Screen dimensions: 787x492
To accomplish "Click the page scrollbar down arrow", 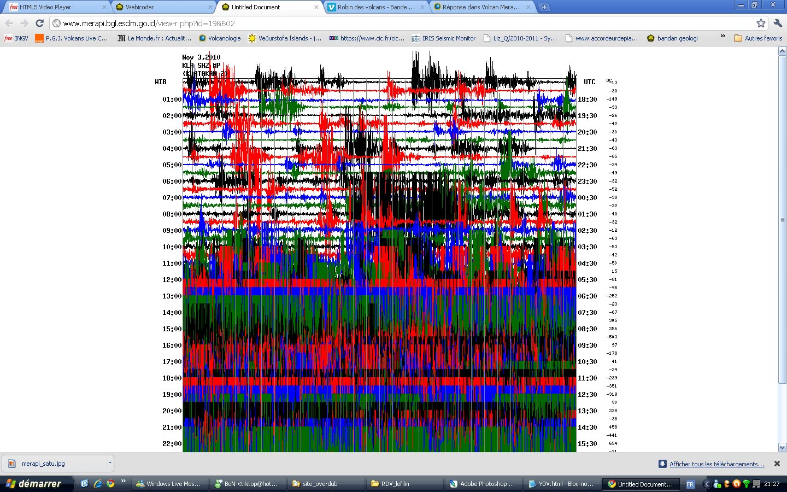I will 782,447.
